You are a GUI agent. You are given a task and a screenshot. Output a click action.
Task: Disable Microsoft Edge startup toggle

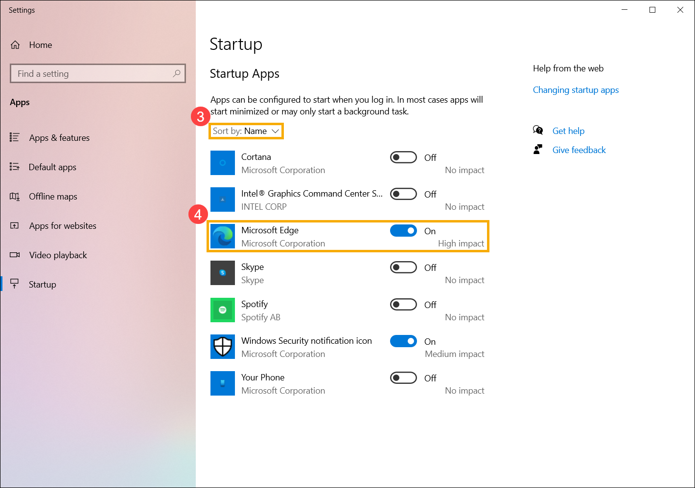point(403,231)
